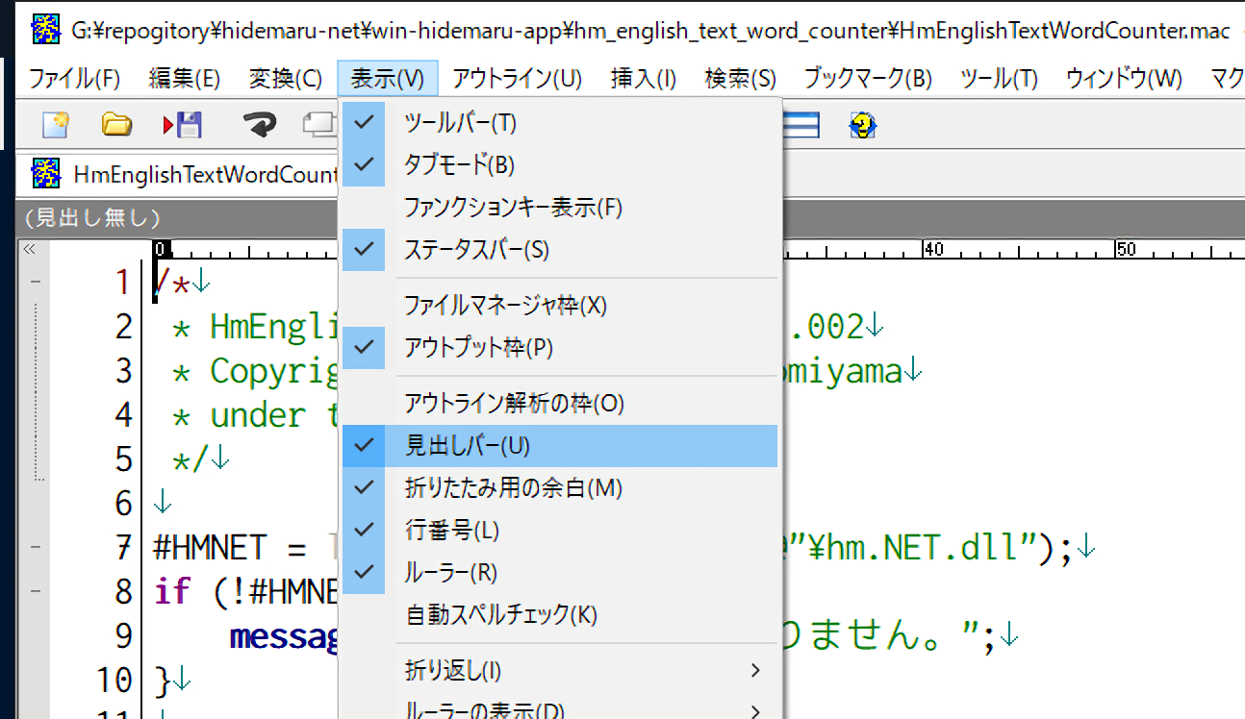Click the blue horizontal stripes toolbar icon
The width and height of the screenshot is (1245, 719).
coord(800,125)
